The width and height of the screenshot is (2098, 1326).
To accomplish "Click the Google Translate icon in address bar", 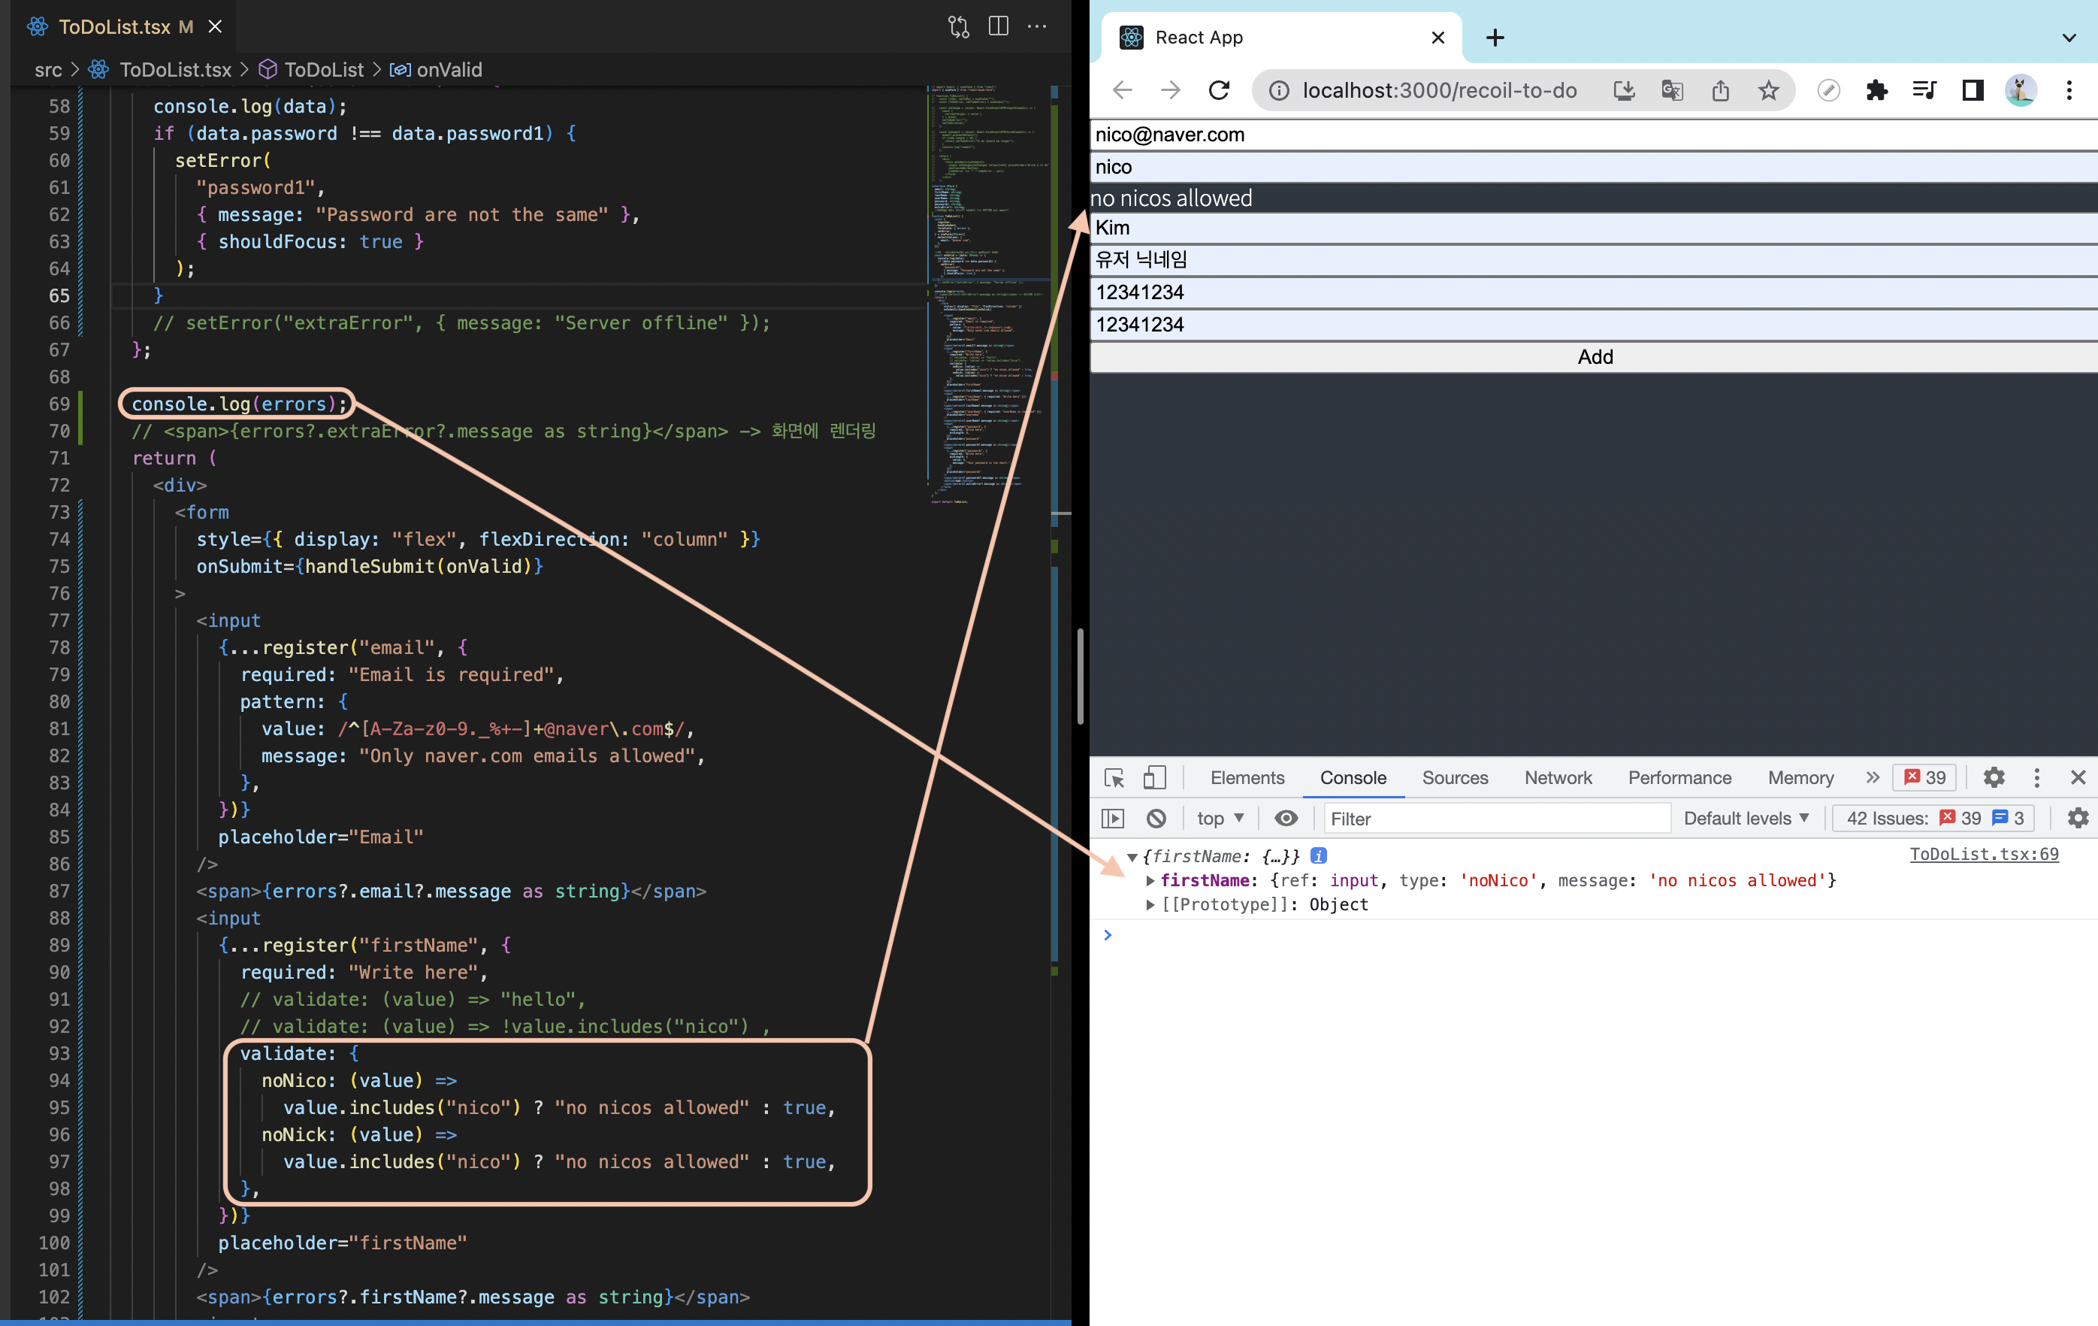I will [1671, 89].
